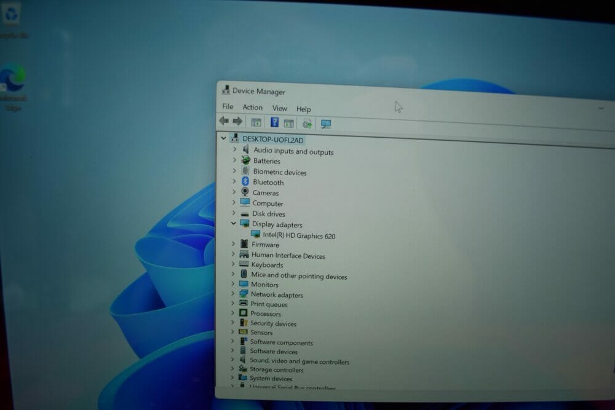The image size is (615, 410).
Task: Click the Storage controllers icon
Action: pos(243,368)
